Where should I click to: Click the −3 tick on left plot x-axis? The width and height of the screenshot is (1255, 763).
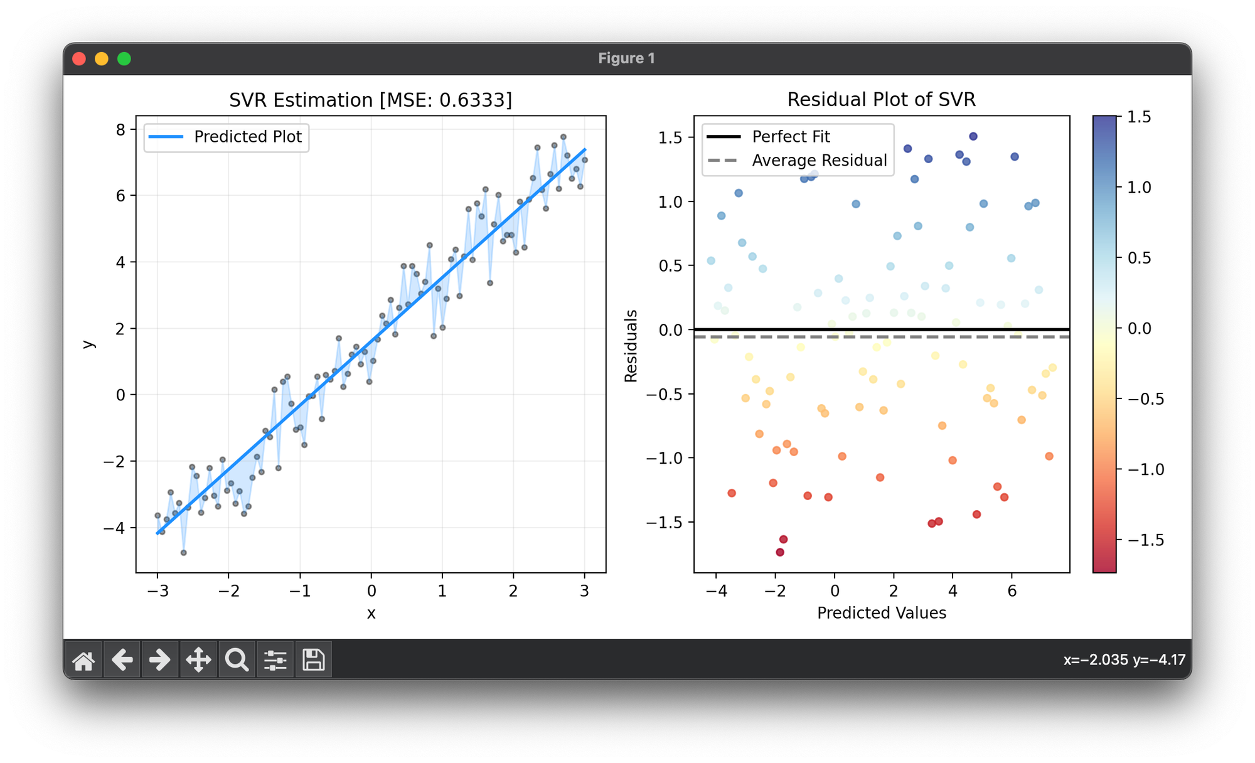[x=158, y=590]
